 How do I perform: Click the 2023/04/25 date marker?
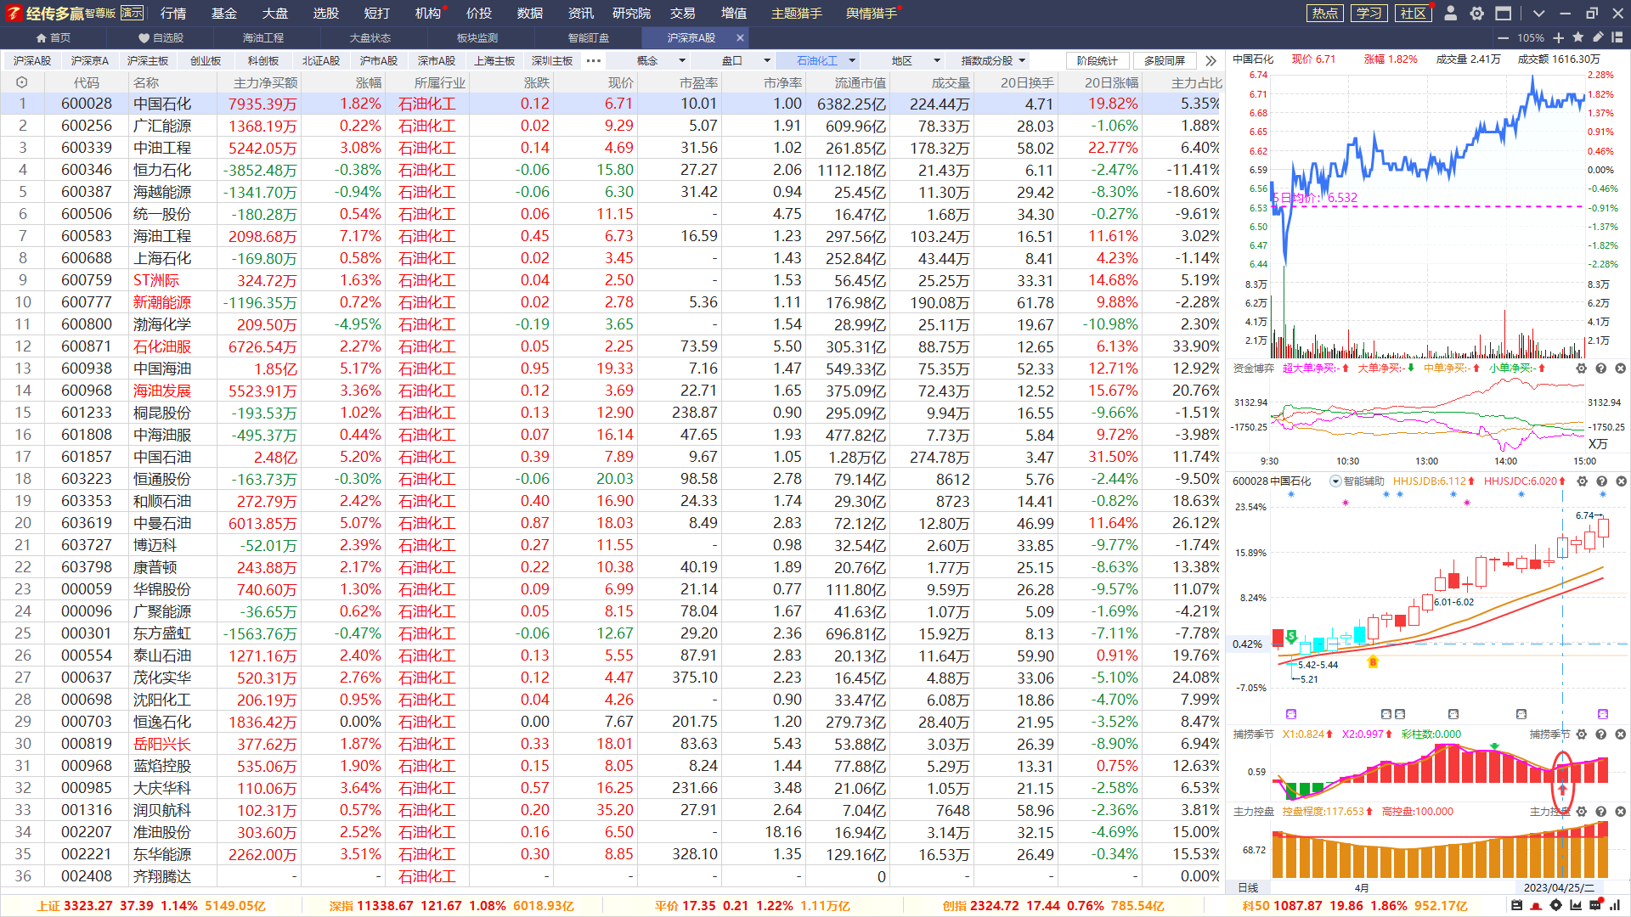(x=1558, y=887)
